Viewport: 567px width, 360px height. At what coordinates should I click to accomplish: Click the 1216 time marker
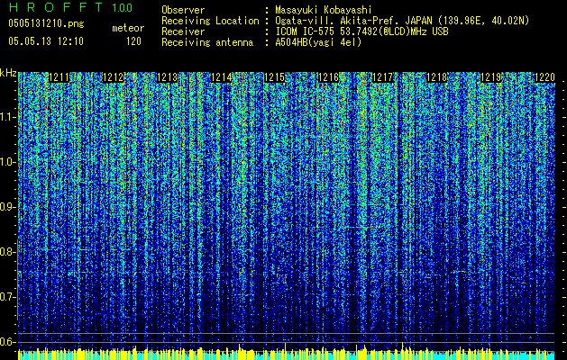pyautogui.click(x=328, y=77)
